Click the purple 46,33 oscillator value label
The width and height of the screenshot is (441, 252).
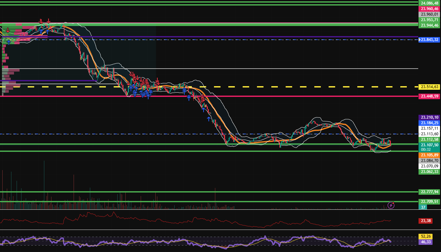425,242
